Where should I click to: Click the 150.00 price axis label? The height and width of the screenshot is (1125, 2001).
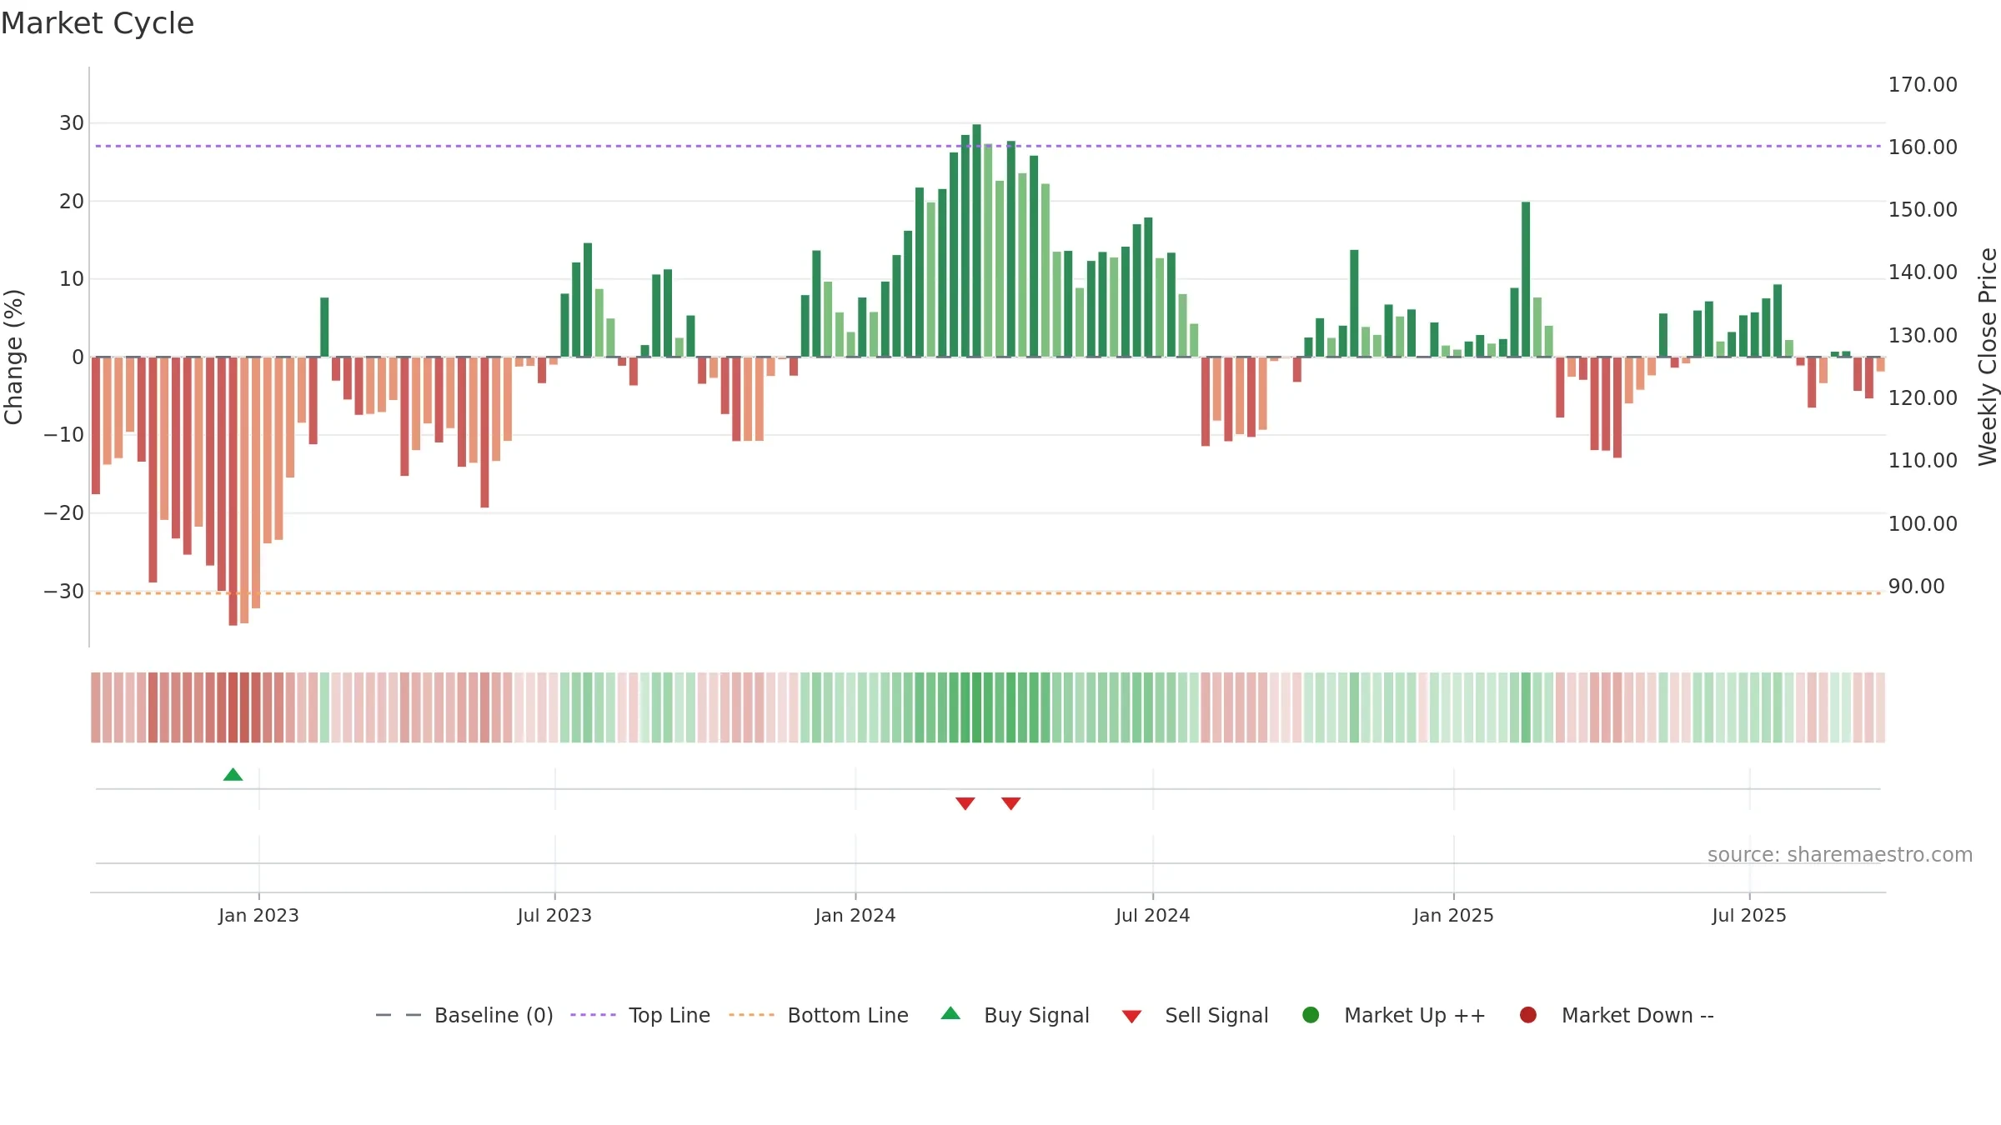tap(1923, 210)
